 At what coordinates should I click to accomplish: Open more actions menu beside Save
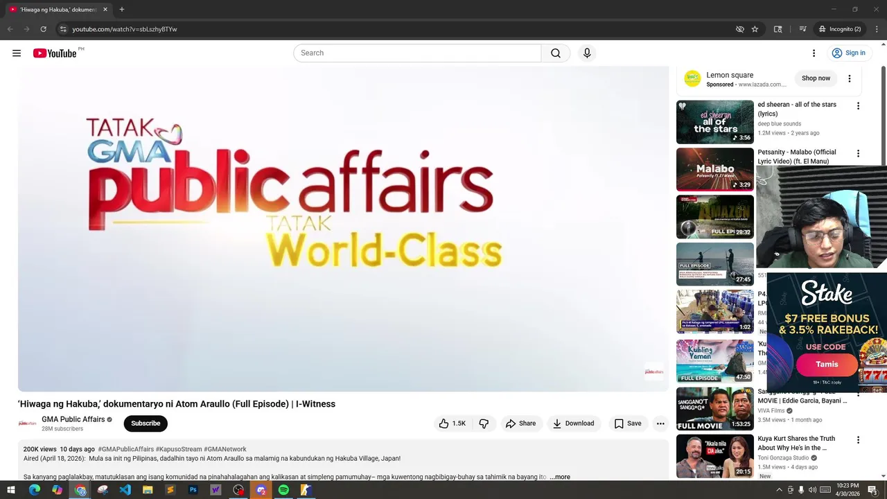point(660,423)
